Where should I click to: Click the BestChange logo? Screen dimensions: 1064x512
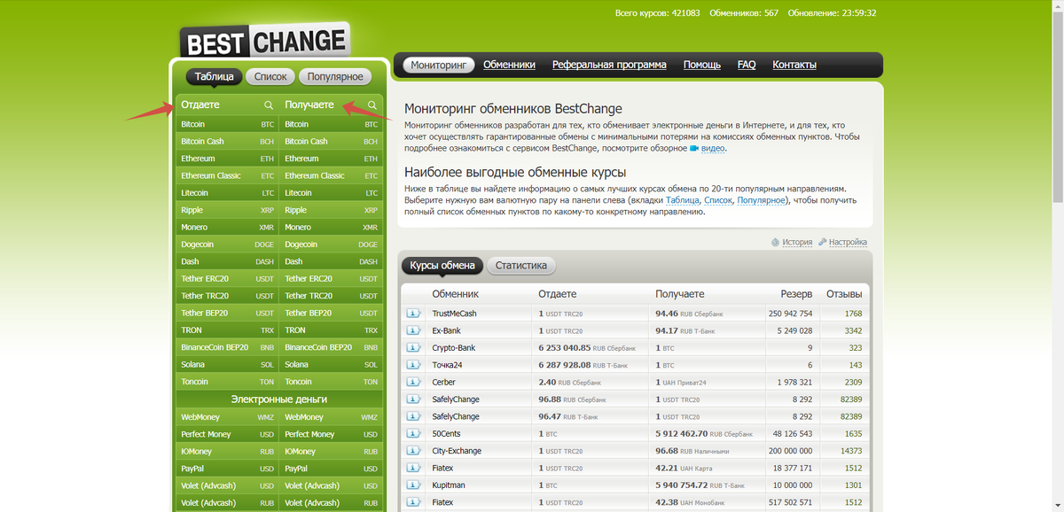tap(264, 41)
